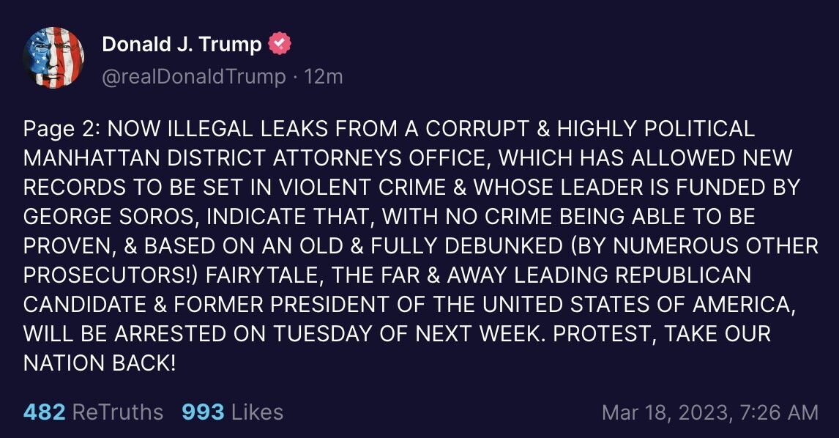Open the ReTruths label
This screenshot has height=438, width=839.
[x=118, y=412]
